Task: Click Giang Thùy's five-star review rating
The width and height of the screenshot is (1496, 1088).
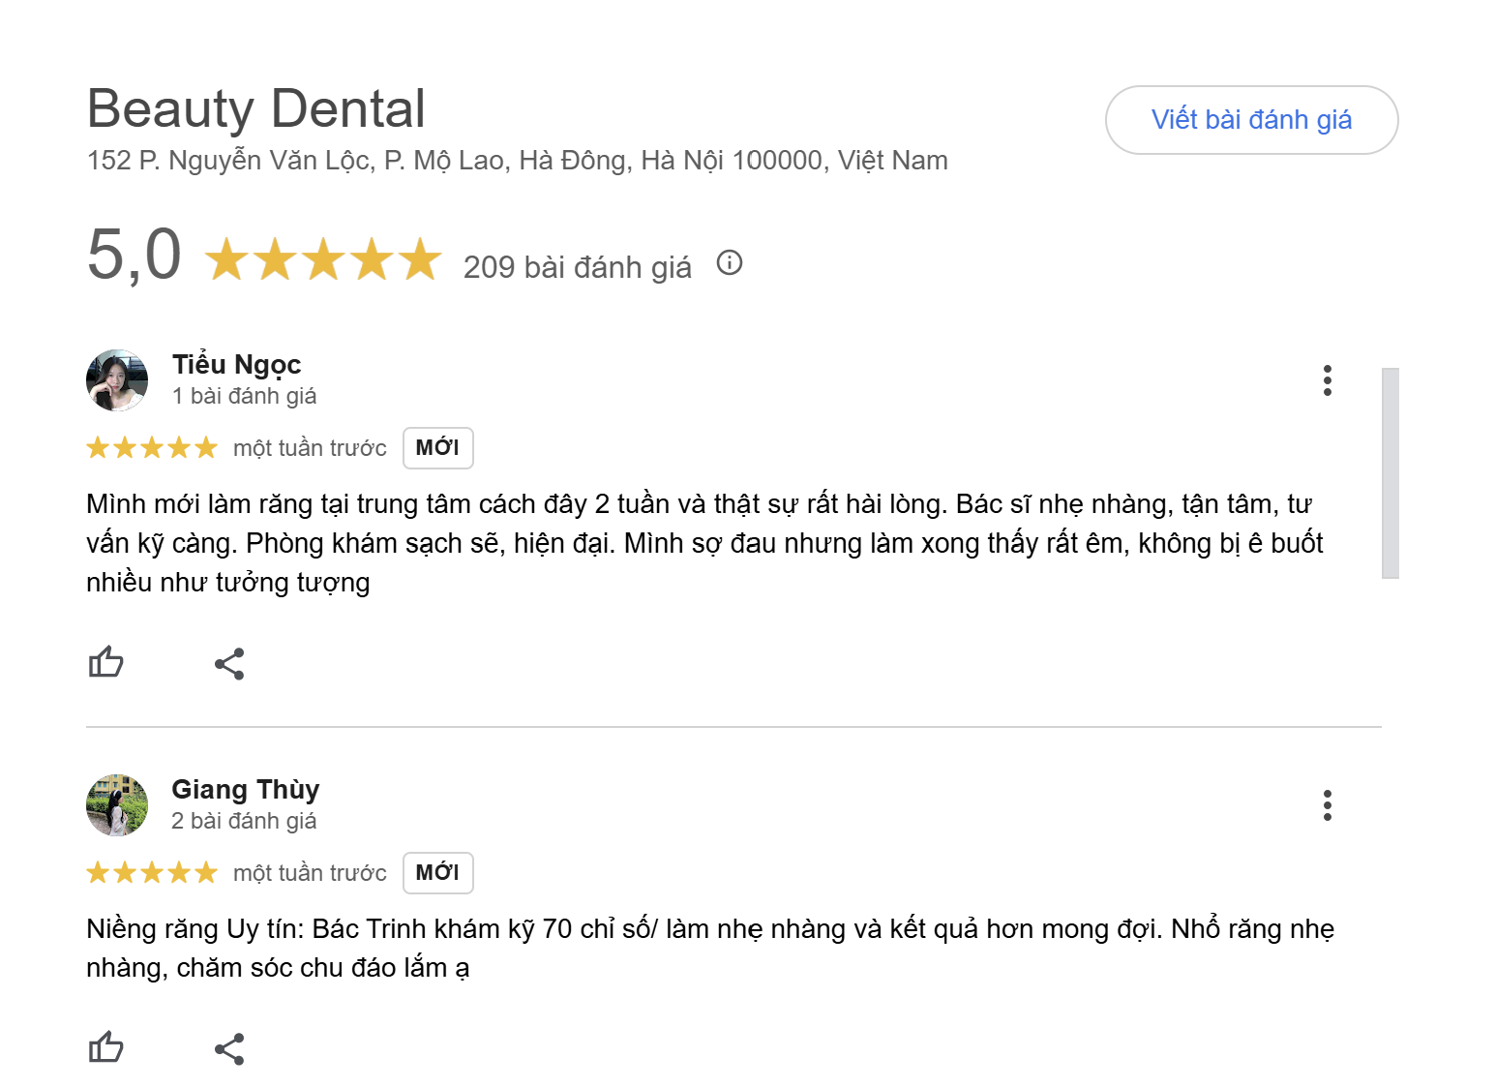Action: (152, 873)
